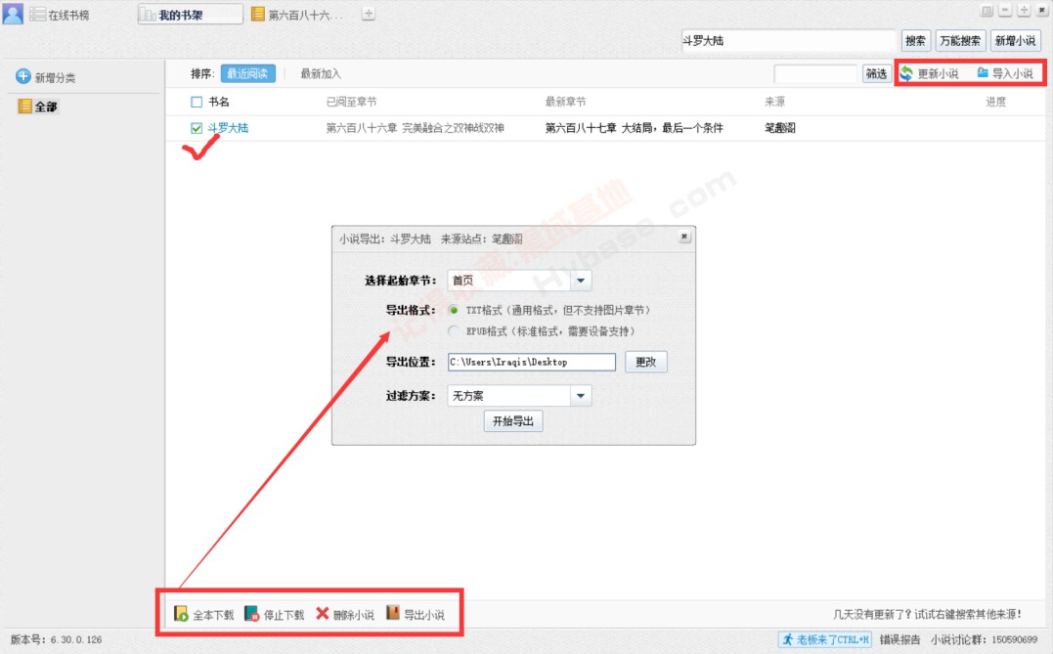Viewport: 1053px width, 654px height.
Task: Click the 停止下载 icon
Action: pyautogui.click(x=252, y=613)
